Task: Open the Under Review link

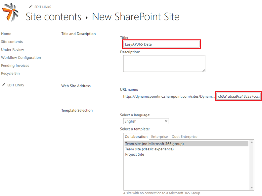Action: click(x=13, y=50)
